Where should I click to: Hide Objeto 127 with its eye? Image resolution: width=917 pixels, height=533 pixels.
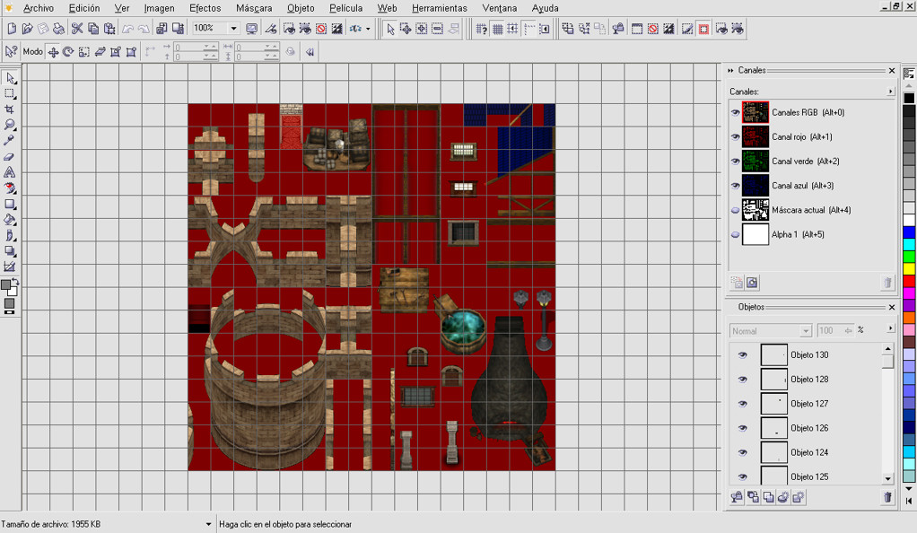pos(743,404)
